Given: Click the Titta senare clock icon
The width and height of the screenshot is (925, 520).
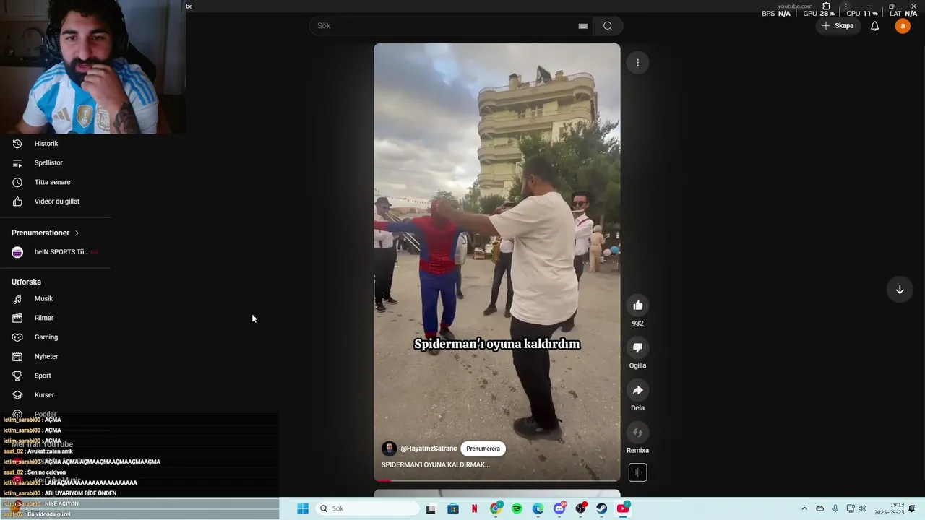Looking at the screenshot, I should 17,182.
